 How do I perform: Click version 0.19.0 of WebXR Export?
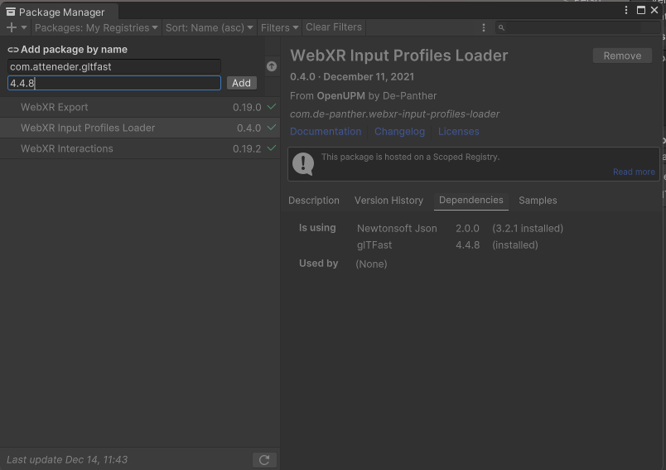(247, 108)
